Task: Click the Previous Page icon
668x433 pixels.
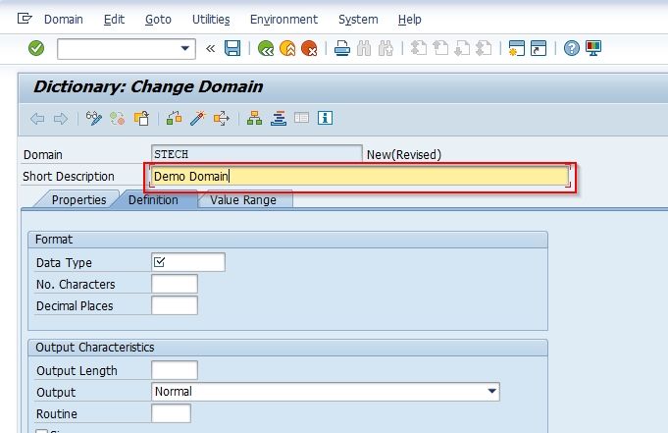Action: [440, 48]
